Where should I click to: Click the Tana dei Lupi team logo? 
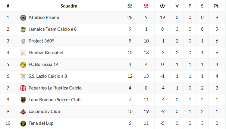(x=23, y=123)
